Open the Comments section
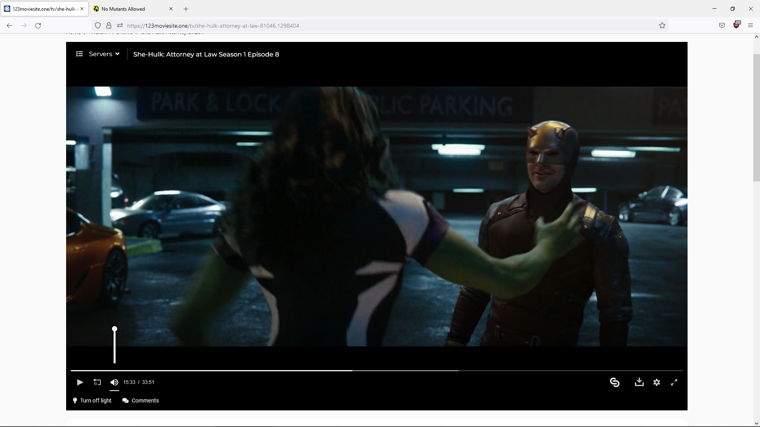The image size is (760, 427). pyautogui.click(x=141, y=401)
